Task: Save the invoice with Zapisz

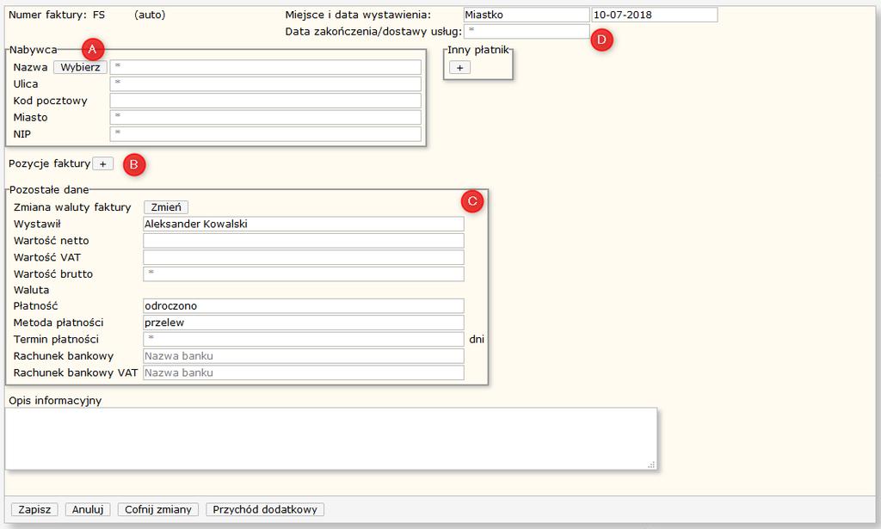Action: pos(34,509)
